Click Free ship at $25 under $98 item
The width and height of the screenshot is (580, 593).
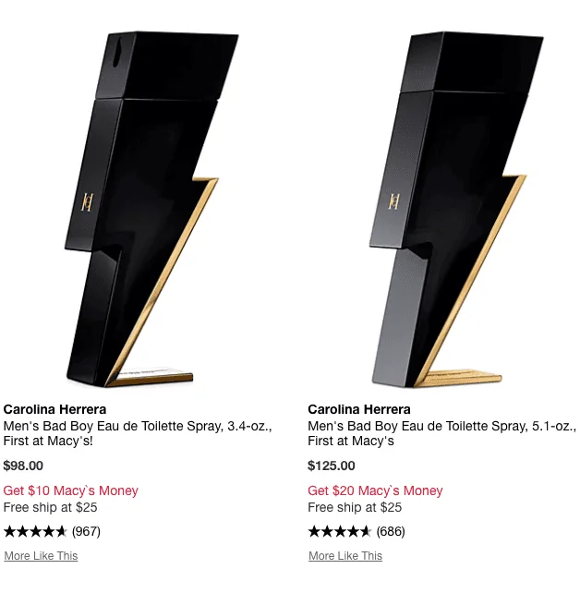pyautogui.click(x=50, y=507)
